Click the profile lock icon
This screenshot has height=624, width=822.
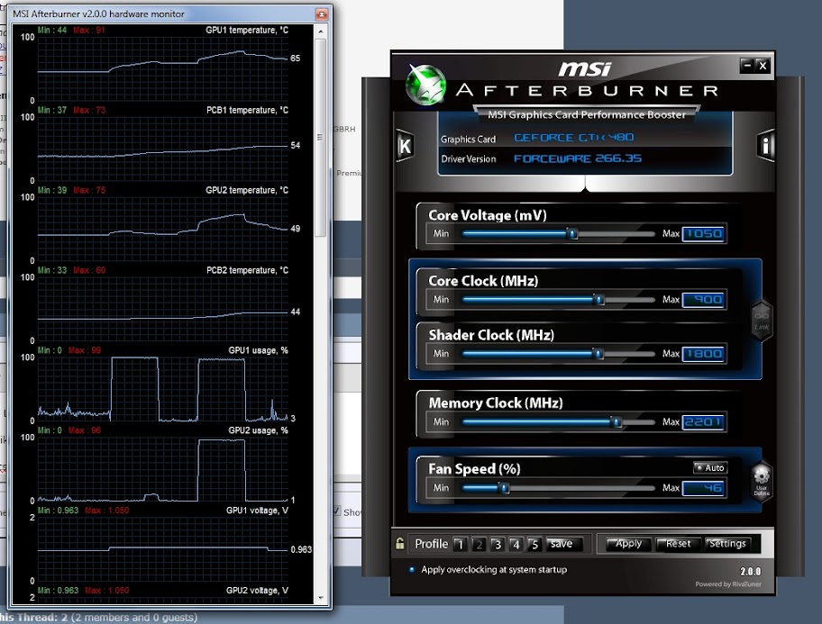pyautogui.click(x=400, y=543)
